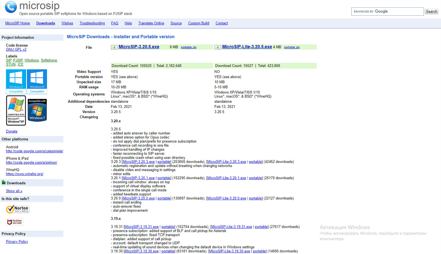
Task: Open the Donate link
Action: [12, 132]
